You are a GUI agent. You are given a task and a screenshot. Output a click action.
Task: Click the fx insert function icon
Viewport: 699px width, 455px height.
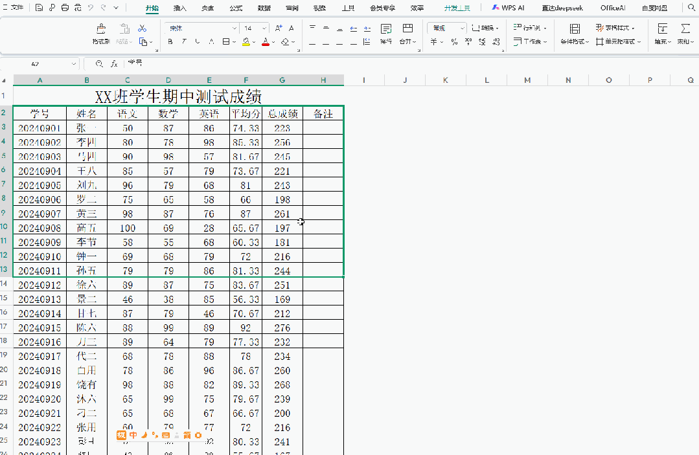pyautogui.click(x=114, y=63)
